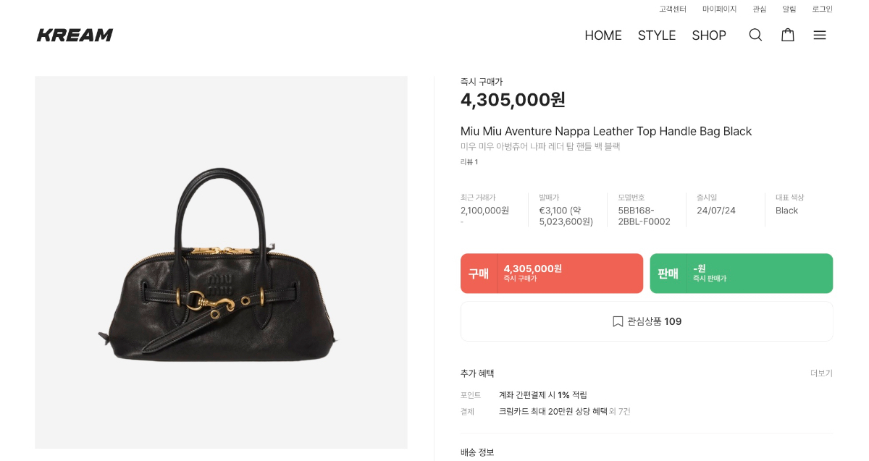Open the search magnifier icon
This screenshot has height=461, width=869.
pyautogui.click(x=755, y=35)
